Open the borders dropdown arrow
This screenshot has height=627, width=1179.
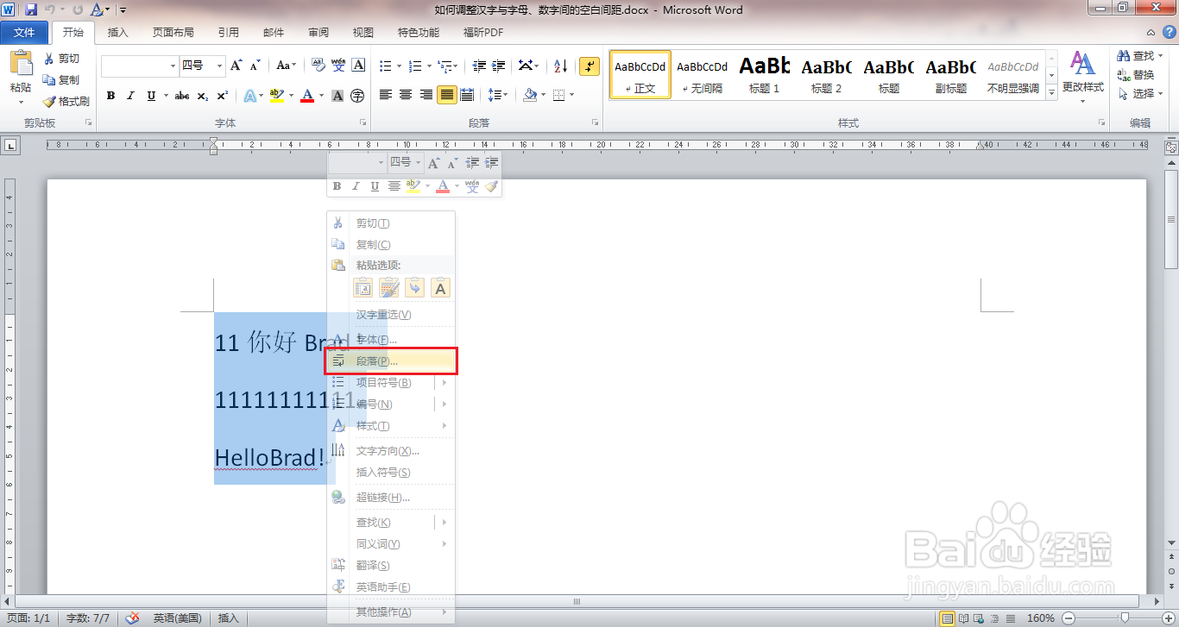coord(571,95)
